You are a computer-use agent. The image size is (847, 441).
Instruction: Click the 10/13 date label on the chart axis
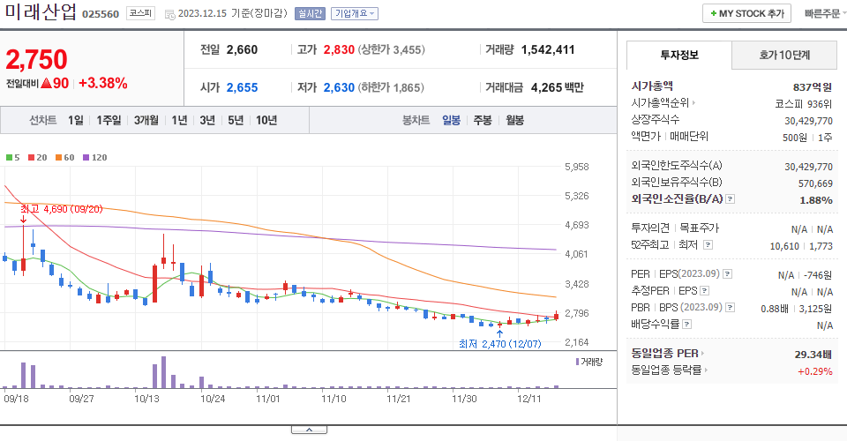click(x=147, y=399)
